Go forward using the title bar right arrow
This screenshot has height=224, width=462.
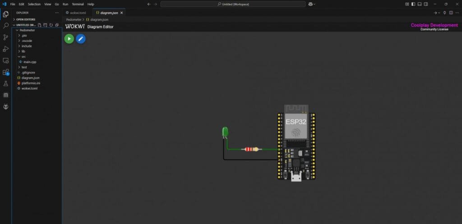coord(156,4)
